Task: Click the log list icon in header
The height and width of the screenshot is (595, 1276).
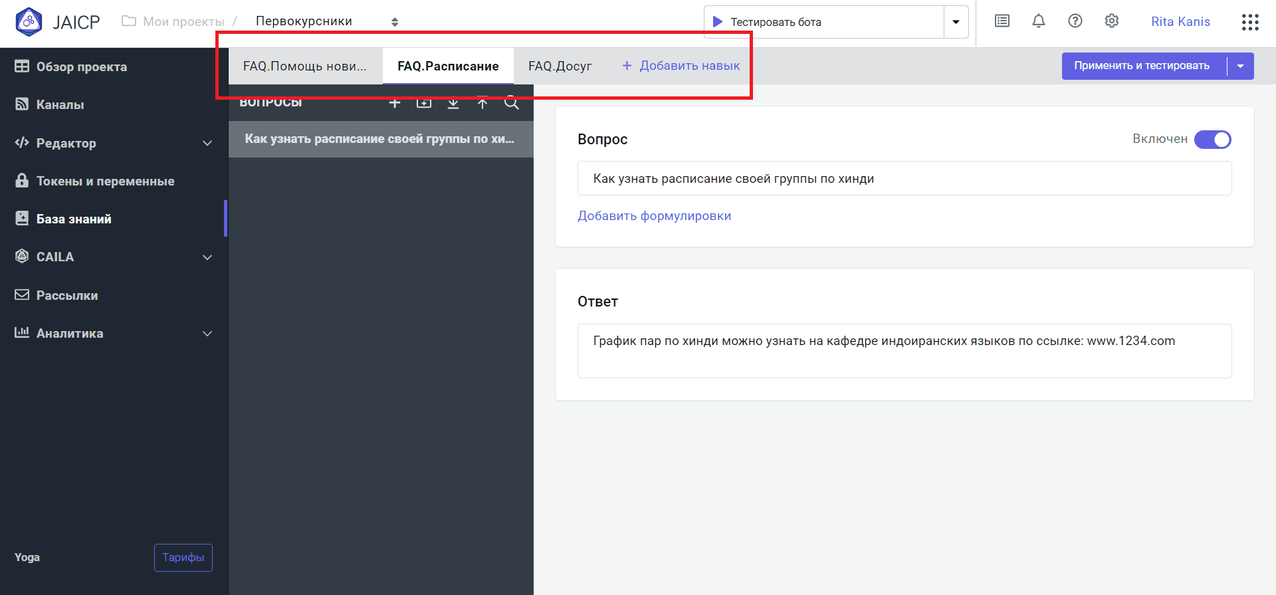Action: [1002, 21]
